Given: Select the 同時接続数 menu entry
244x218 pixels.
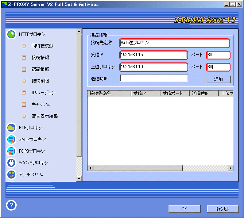Looking at the screenshot, I should click(x=42, y=46).
